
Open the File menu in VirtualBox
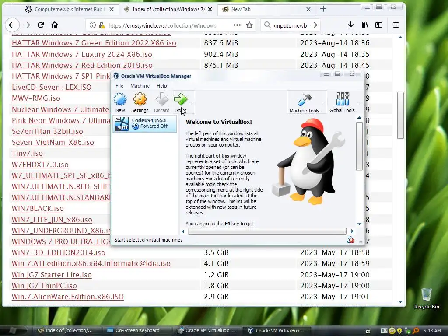pyautogui.click(x=119, y=86)
